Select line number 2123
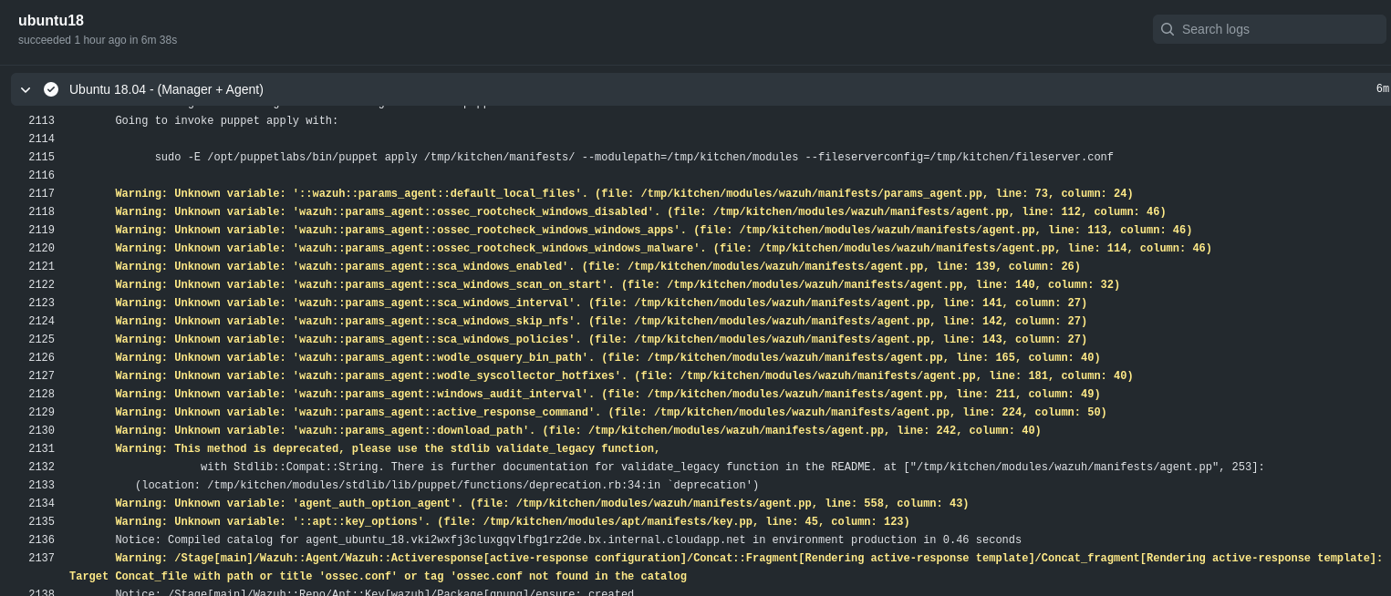Viewport: 1391px width, 596px height. [41, 303]
